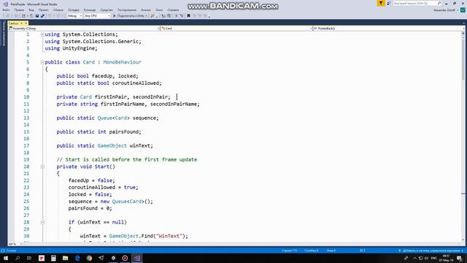Click the Comment selection toolbar icon

pos(176,16)
